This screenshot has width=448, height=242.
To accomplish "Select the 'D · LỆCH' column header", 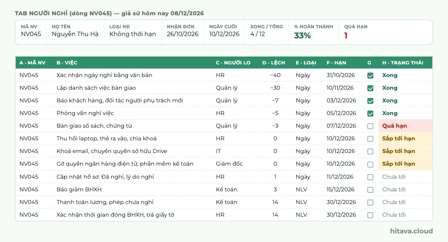I will coord(274,63).
